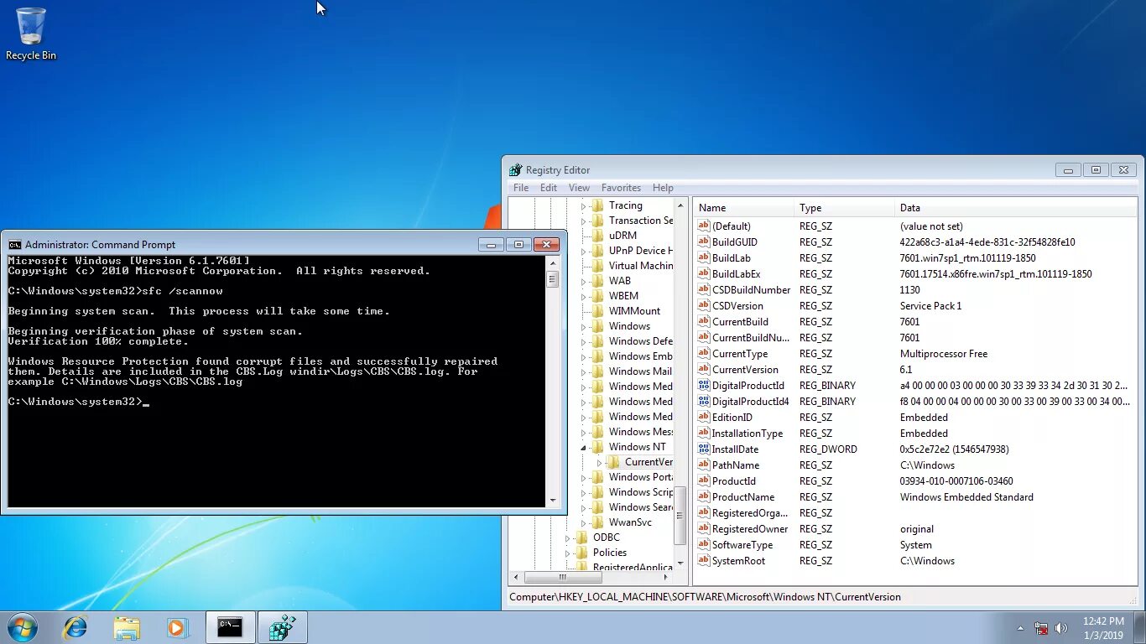Viewport: 1146px width, 644px height.
Task: Click the Show desktop button
Action: [x=1140, y=628]
